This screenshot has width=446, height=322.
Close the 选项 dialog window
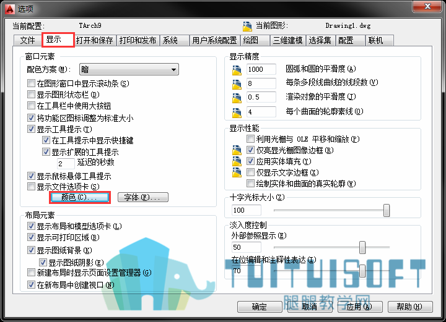point(427,6)
